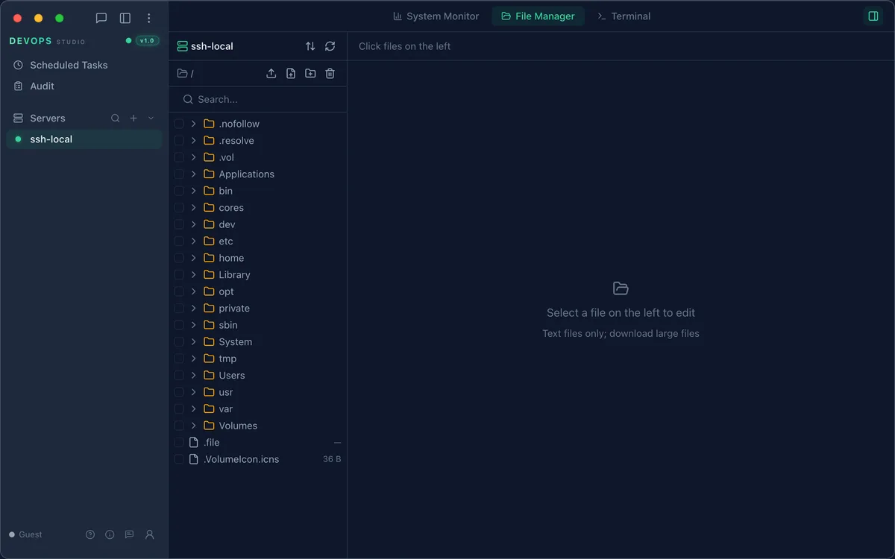Image resolution: width=895 pixels, height=559 pixels.
Task: Click the v1.0 version badge
Action: [147, 41]
